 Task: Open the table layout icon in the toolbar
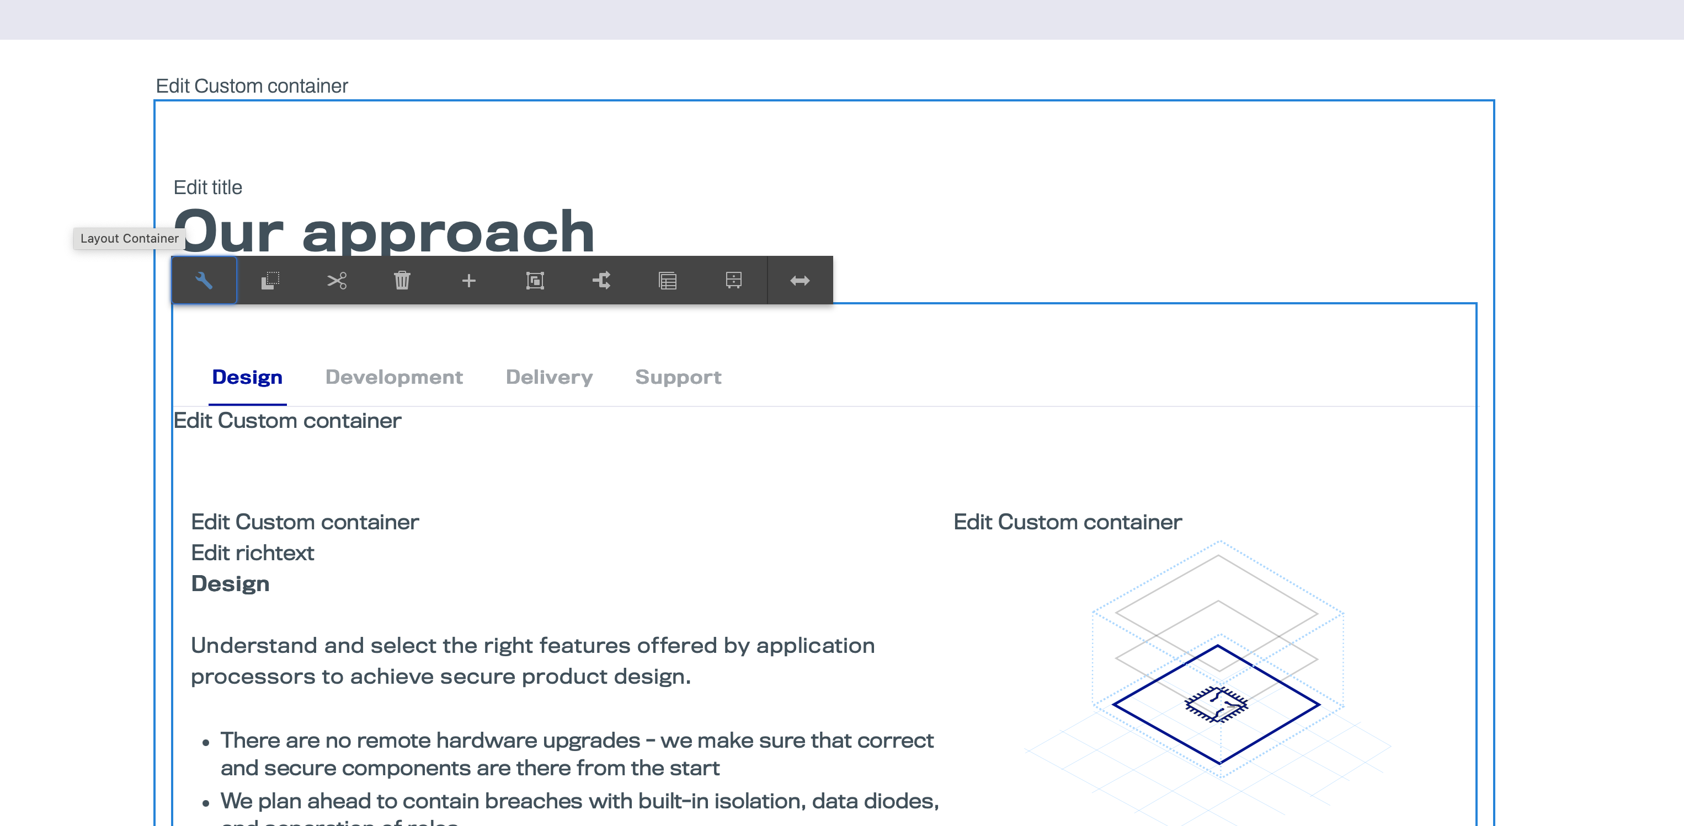668,280
